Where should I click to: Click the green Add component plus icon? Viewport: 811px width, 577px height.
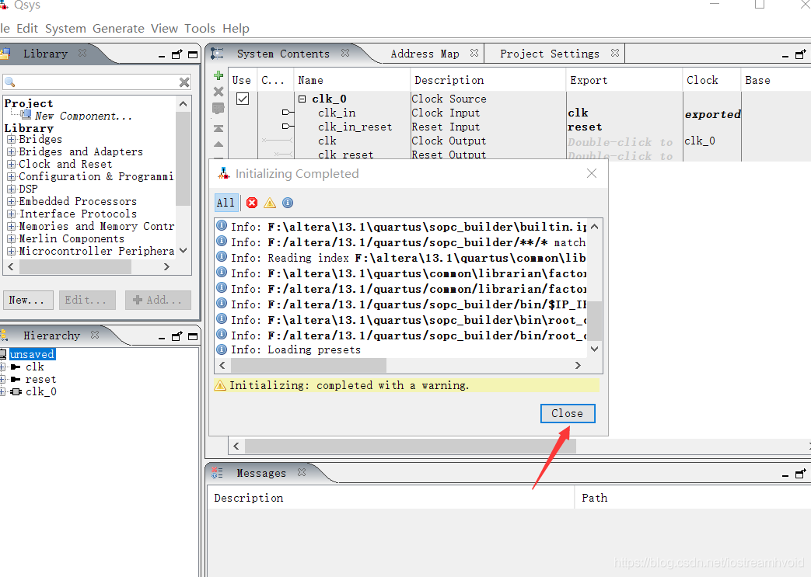pos(218,75)
